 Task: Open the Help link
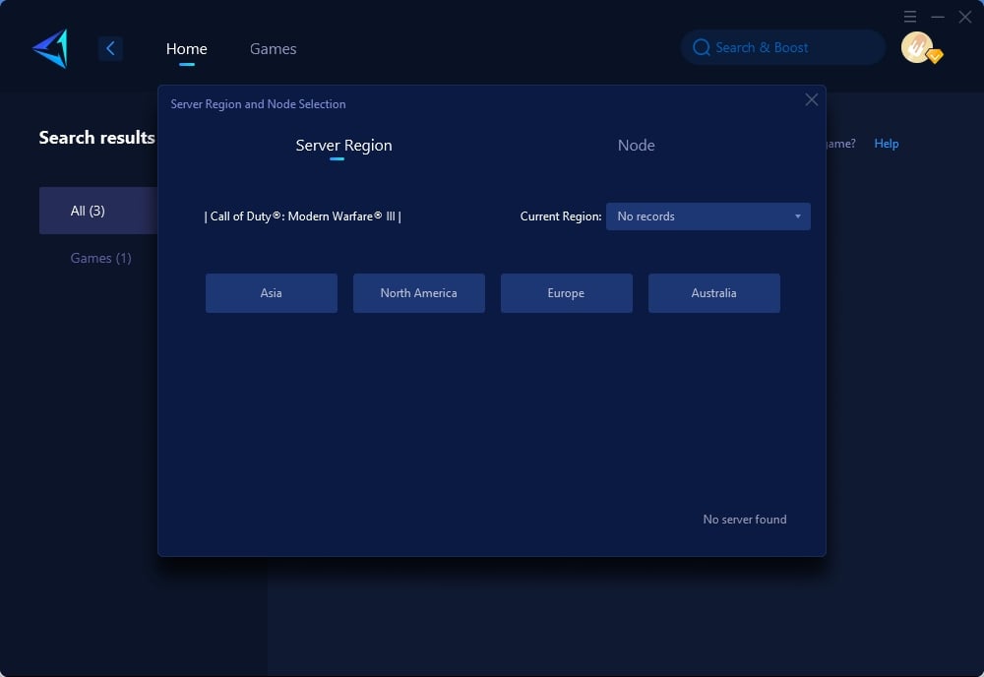tap(887, 144)
